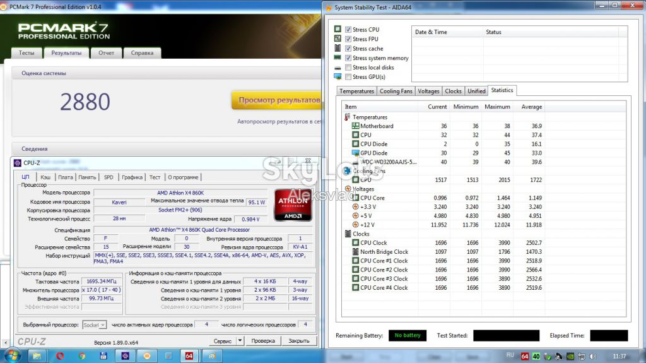Click the AIDA64 flame icon in the title bar

329,7
